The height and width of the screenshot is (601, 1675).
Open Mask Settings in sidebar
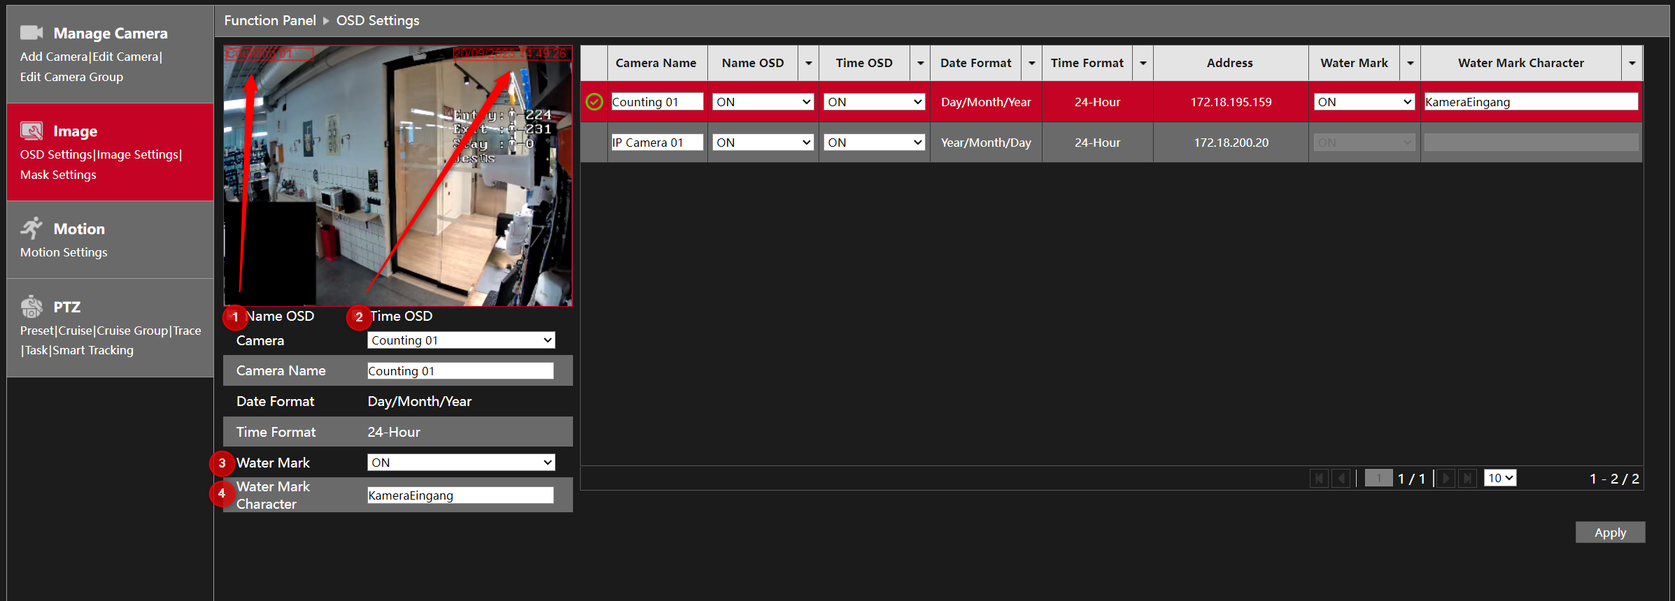(x=58, y=175)
